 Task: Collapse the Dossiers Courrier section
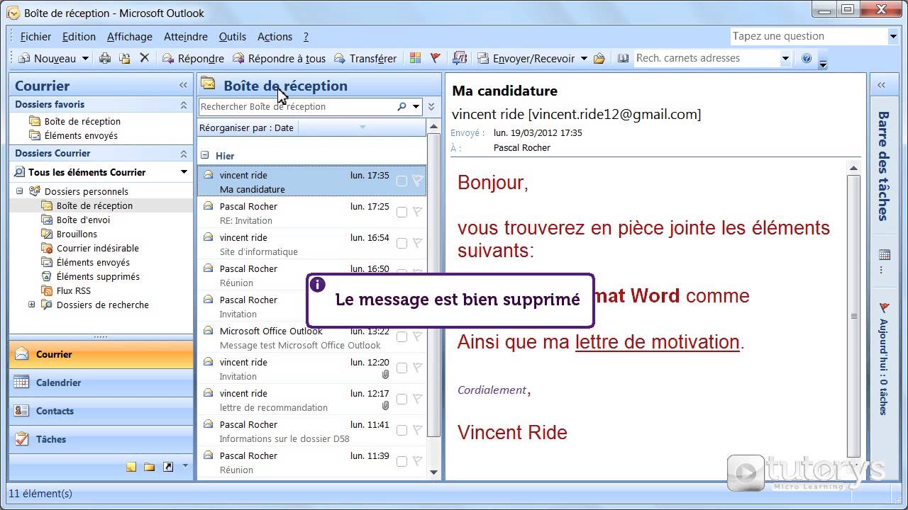click(x=183, y=154)
